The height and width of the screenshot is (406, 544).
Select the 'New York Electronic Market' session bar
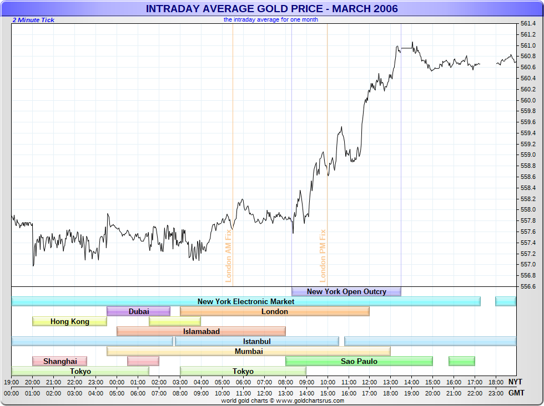(245, 301)
